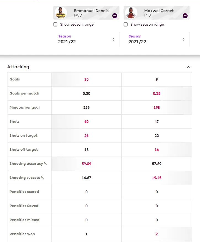Screen dimensions: 200x242
Task: Click the Maxwel Cornet name
Action: point(159,11)
